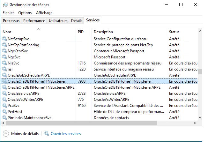
Task: Click the gear icon beside PcaSvc
Action: pyautogui.click(x=4, y=106)
